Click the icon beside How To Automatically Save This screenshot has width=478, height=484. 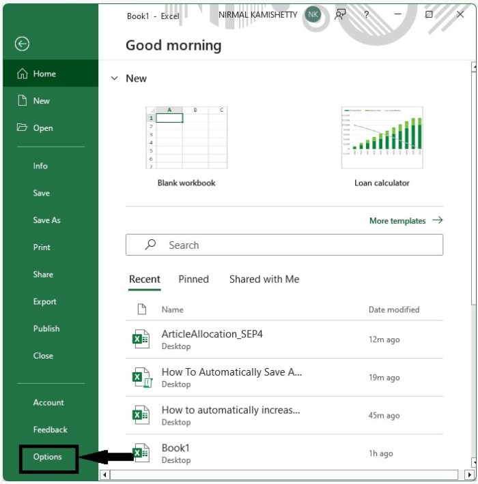coord(142,378)
